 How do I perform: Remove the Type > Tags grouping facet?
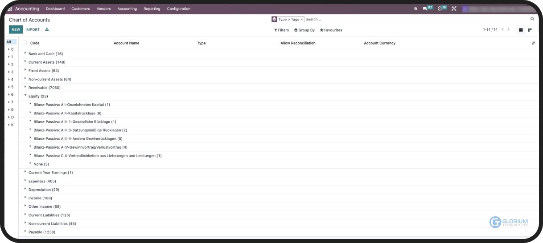tap(302, 20)
